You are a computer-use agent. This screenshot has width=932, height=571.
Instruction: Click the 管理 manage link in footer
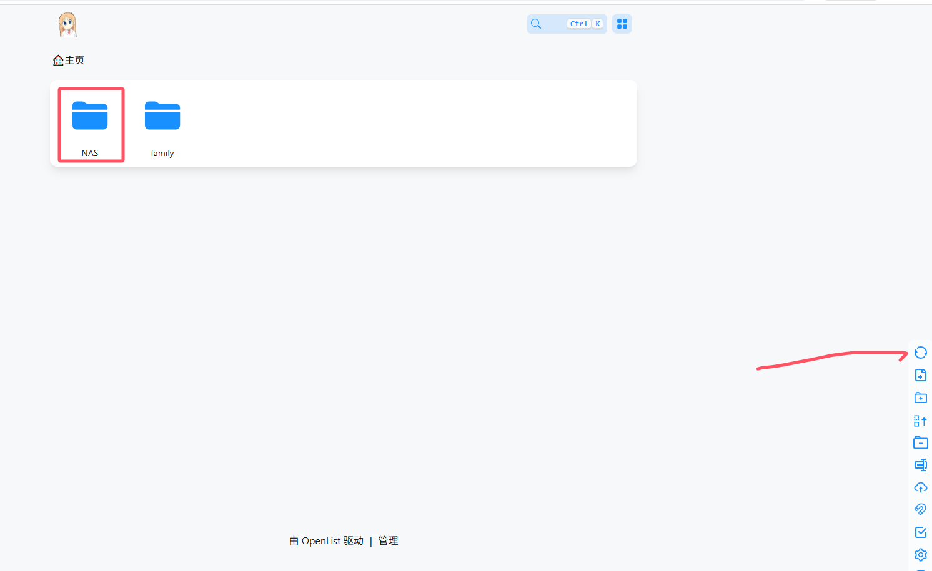tap(388, 541)
